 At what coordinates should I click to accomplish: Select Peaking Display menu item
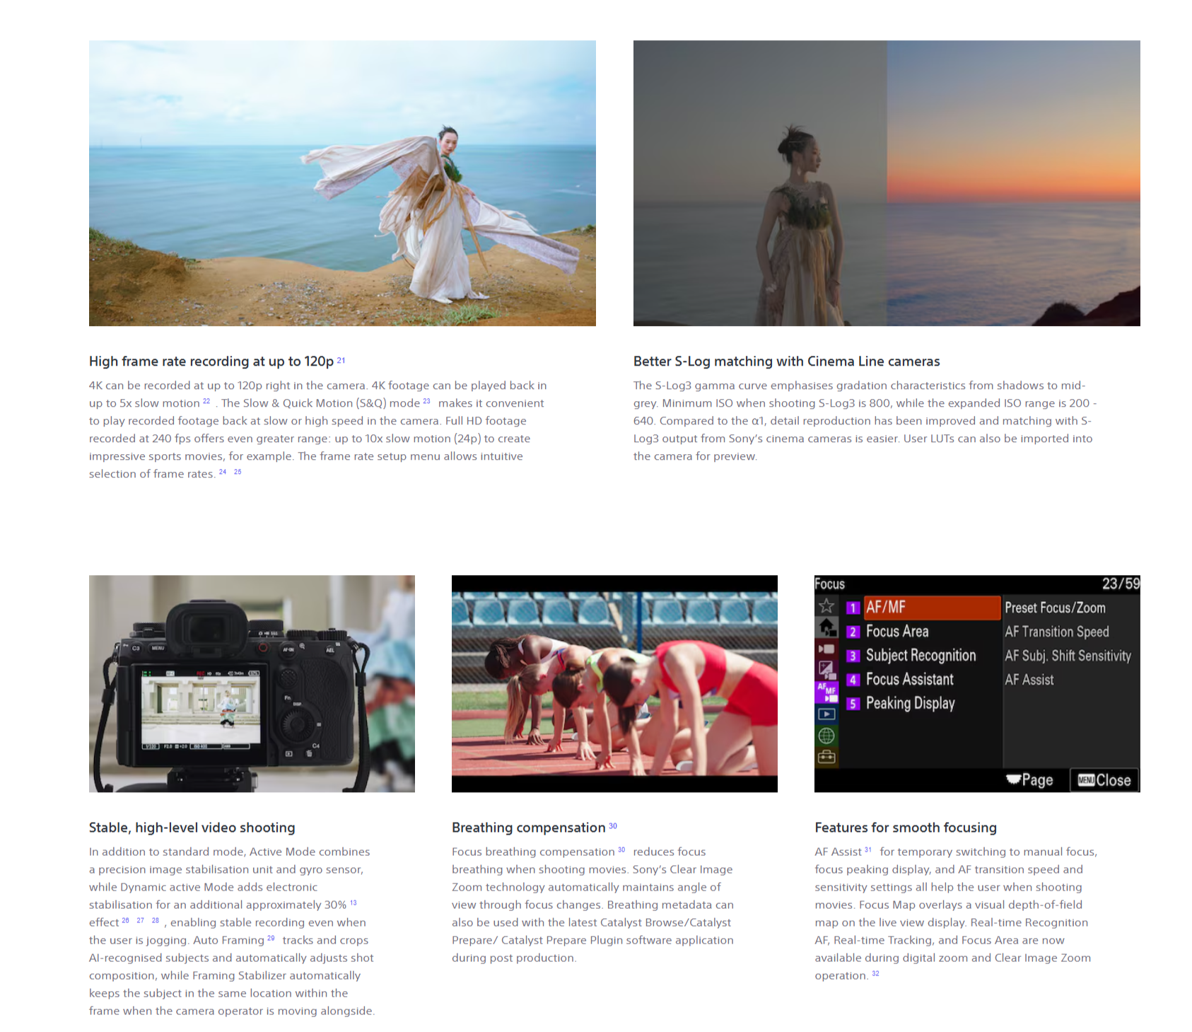point(910,703)
